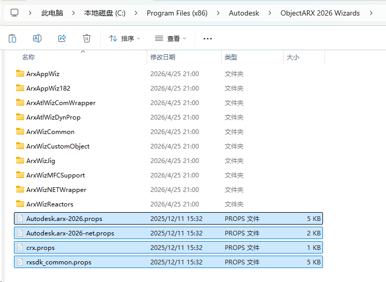Expand chevron after computer icon

click(x=30, y=13)
